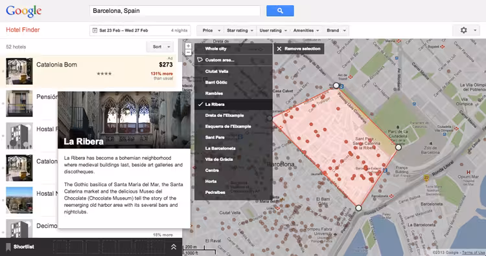Zoom in the map with plus button

coord(188,46)
